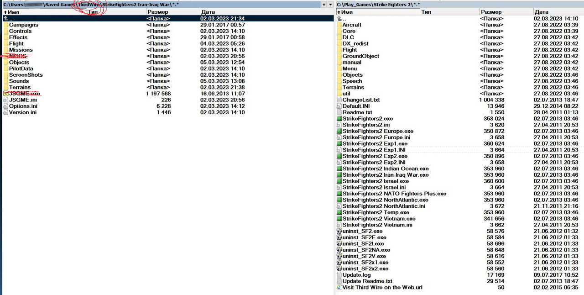Click the DLC folder icon
The image size is (584, 295).
point(339,37)
